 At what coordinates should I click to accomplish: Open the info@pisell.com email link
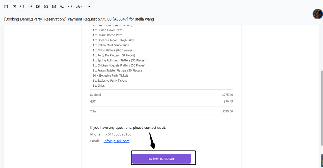click(x=116, y=141)
